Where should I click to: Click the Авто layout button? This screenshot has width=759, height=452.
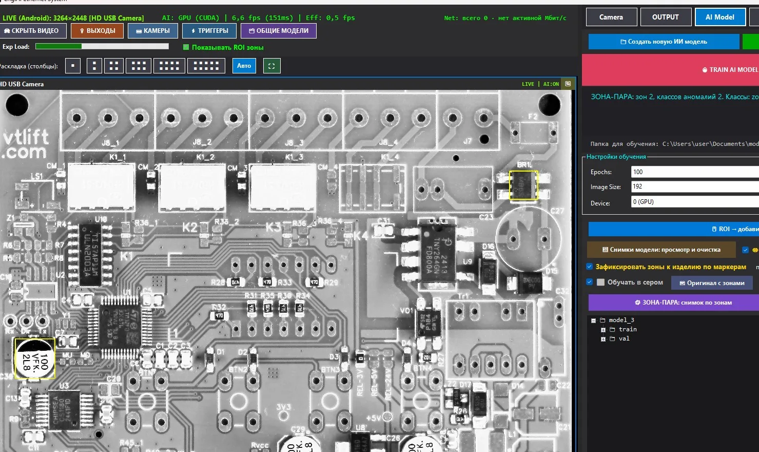click(x=244, y=66)
